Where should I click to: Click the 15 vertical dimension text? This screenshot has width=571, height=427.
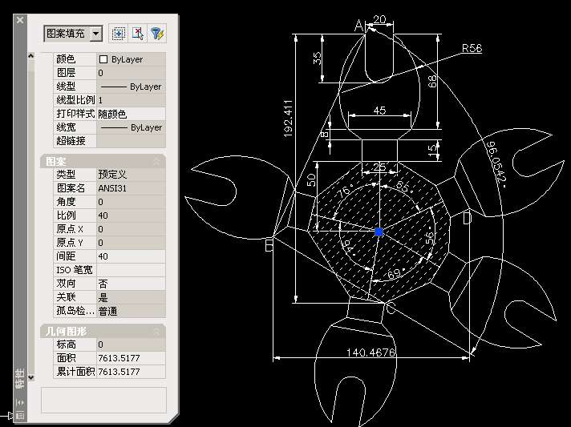click(432, 150)
